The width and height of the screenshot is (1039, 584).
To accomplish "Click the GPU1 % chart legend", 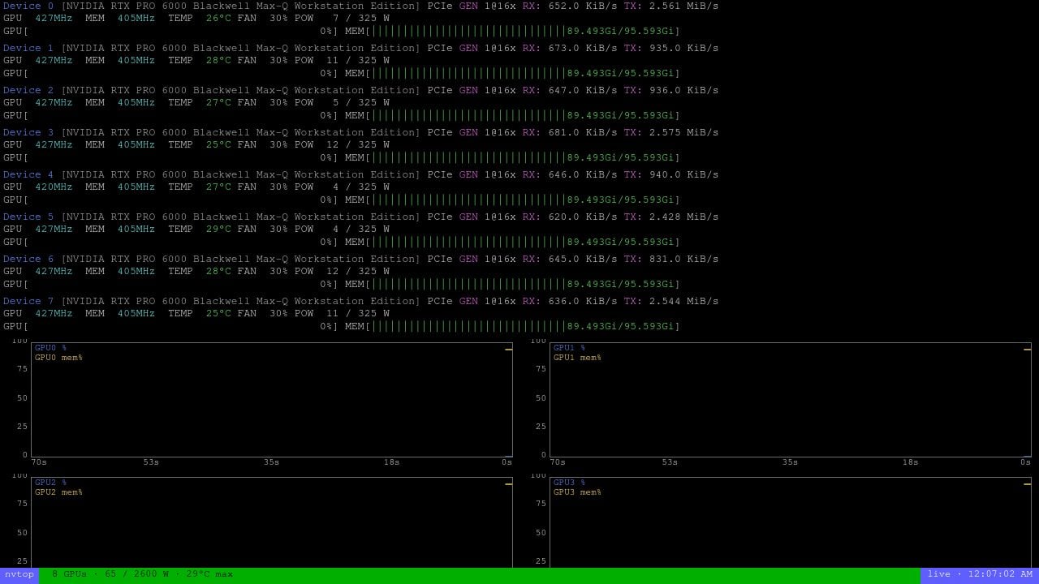I will (569, 348).
